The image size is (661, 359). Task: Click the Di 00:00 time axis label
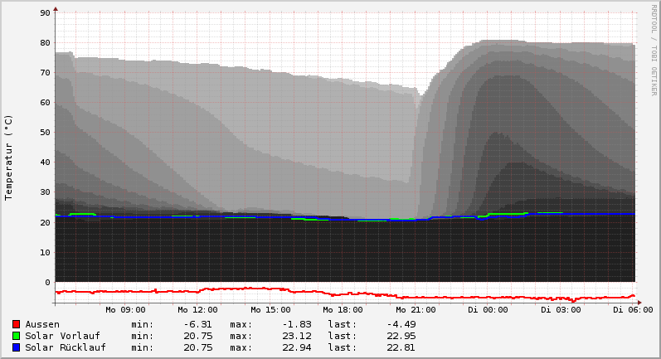tap(488, 309)
